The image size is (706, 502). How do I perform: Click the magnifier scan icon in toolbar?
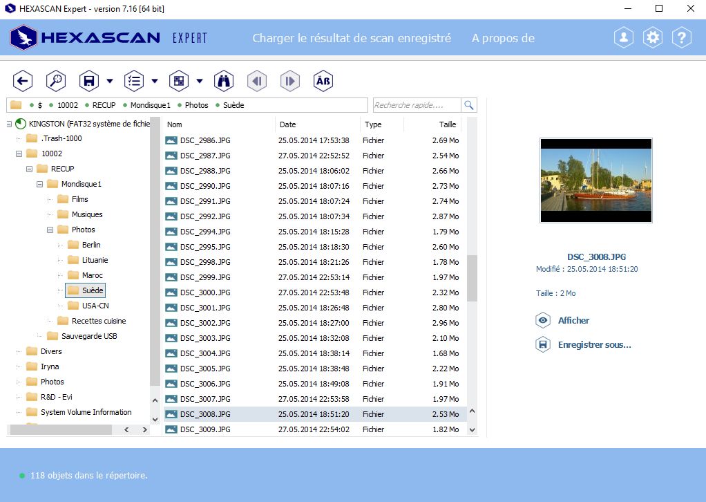[56, 81]
